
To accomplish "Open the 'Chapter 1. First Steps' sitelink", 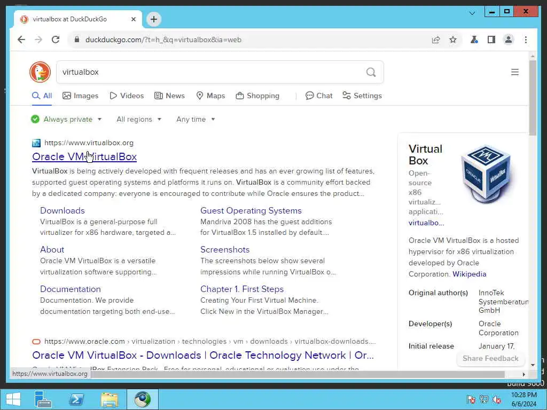I will pyautogui.click(x=242, y=289).
